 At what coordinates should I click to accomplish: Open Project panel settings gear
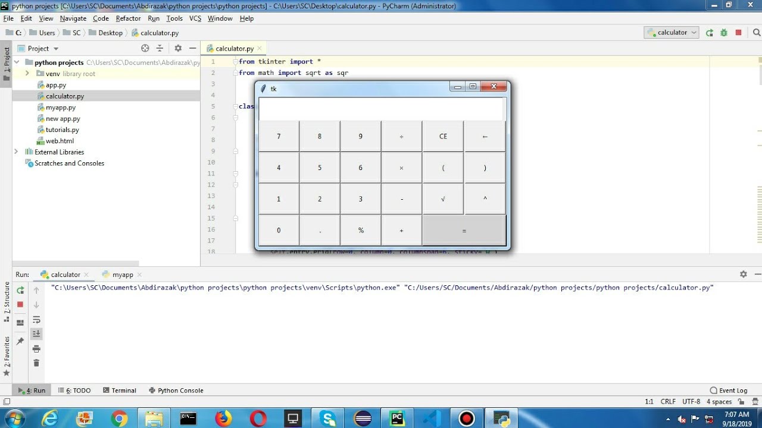pyautogui.click(x=178, y=48)
